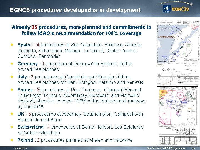Click the line 'procedures planned for Bari, Bologna, Palermo and Venezia'

[x=80, y=82]
